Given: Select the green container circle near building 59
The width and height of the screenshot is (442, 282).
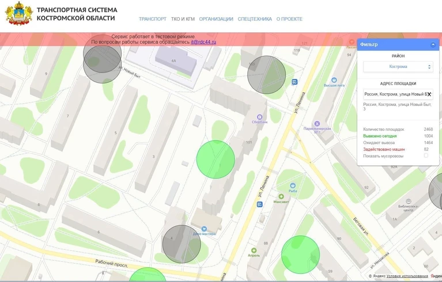Looking at the screenshot, I should click(300, 254).
